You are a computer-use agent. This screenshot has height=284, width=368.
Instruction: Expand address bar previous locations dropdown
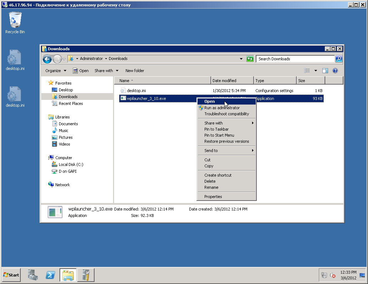[x=241, y=59]
